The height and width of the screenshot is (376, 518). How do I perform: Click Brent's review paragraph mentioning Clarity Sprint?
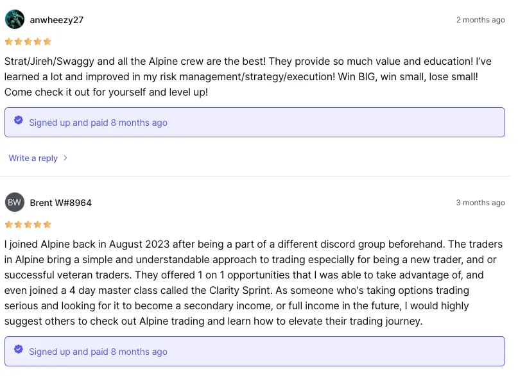coord(254,282)
